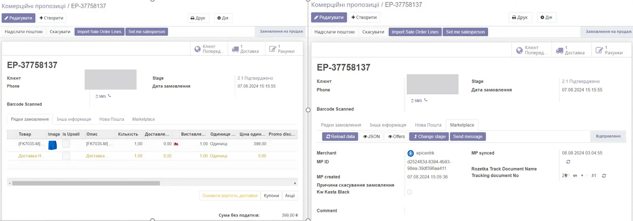Select the horizontal scrollbar thumb under order lines
This screenshot has width=633, height=221.
tap(86, 183)
